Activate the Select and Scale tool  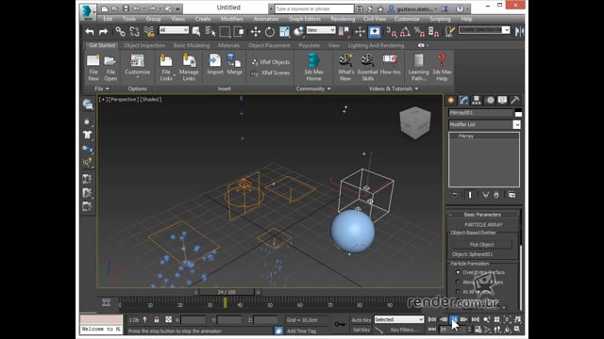click(x=284, y=31)
